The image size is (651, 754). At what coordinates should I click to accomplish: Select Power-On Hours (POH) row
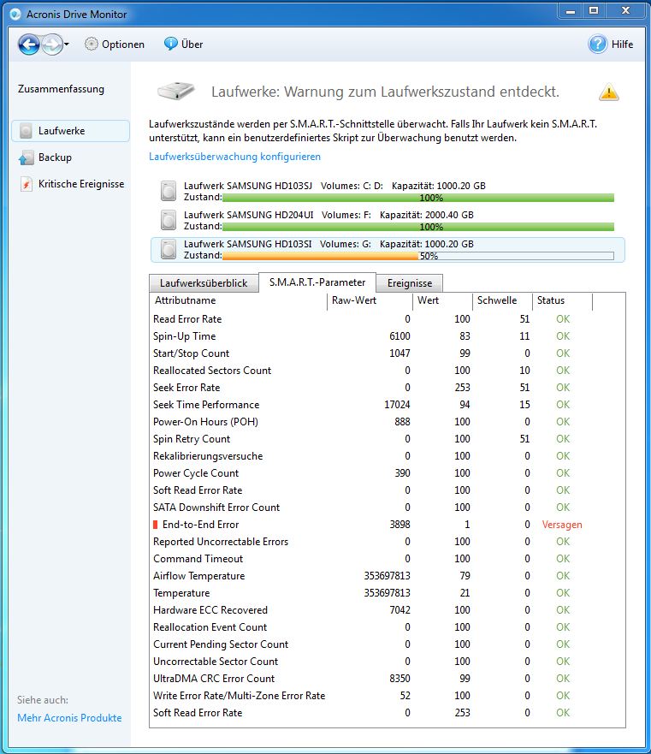pos(388,422)
